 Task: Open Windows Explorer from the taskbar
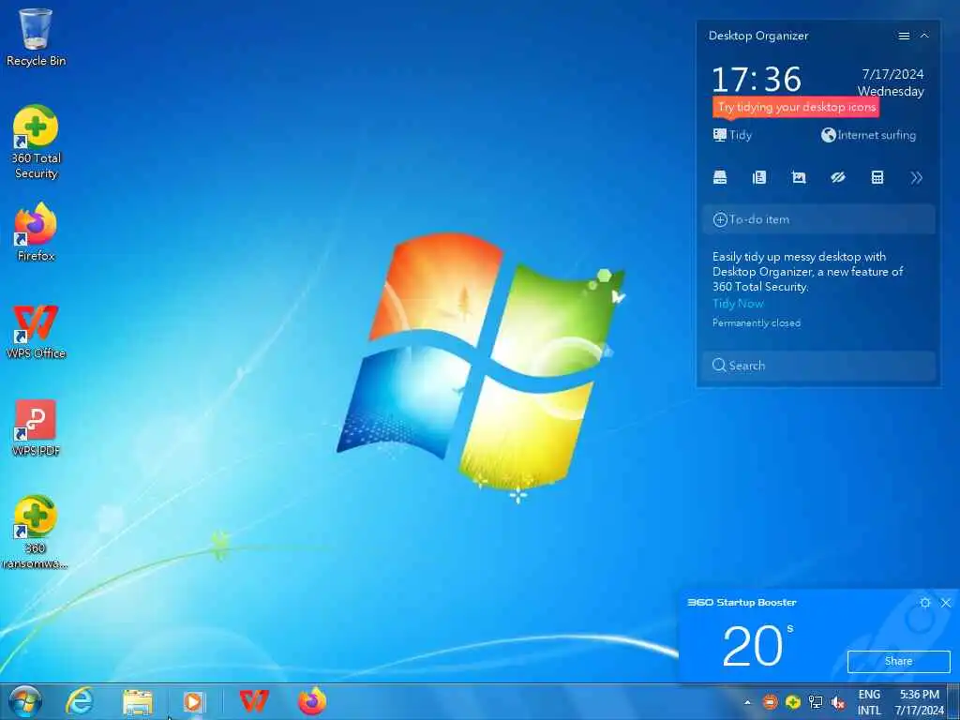[x=138, y=701]
